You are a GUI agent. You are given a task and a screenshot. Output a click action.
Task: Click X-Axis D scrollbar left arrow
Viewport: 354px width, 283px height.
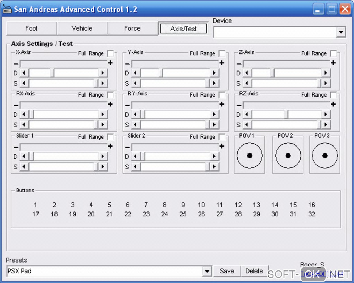click(x=24, y=73)
